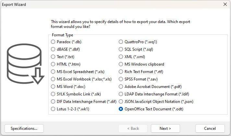The width and height of the screenshot is (231, 136).
Task: Cancel the Export Wizard
Action: [x=210, y=129]
